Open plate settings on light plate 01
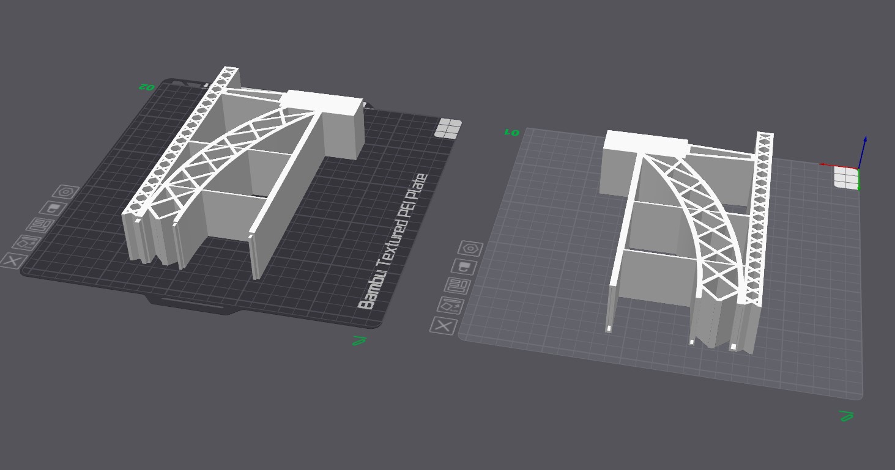Image resolution: width=895 pixels, height=470 pixels. [470, 248]
